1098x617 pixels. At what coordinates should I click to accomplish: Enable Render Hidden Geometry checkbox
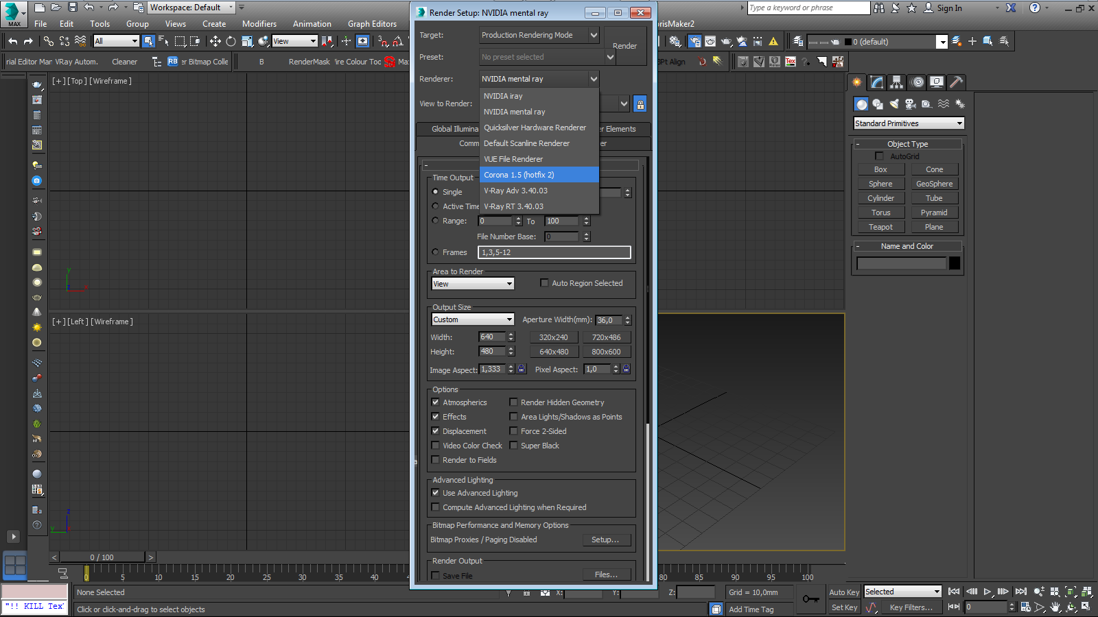pos(513,402)
